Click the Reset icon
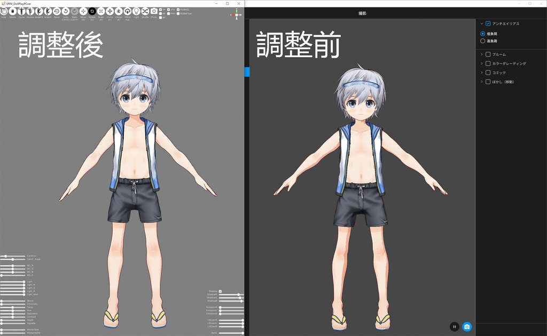Viewport: 547px width, 336px height. [57, 11]
